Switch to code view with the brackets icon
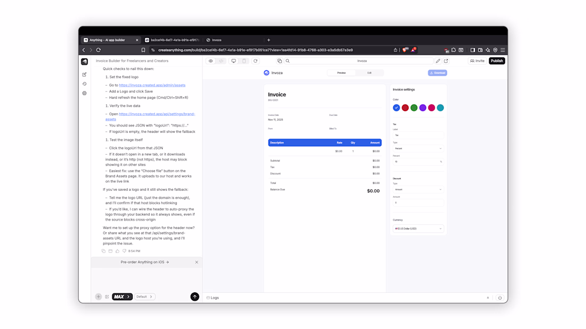The image size is (586, 329). [221, 61]
